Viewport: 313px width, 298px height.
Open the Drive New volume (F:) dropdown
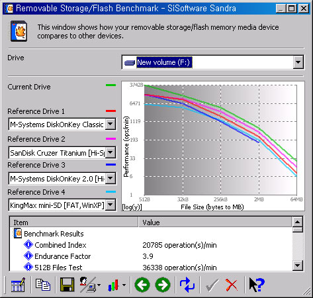click(x=298, y=62)
